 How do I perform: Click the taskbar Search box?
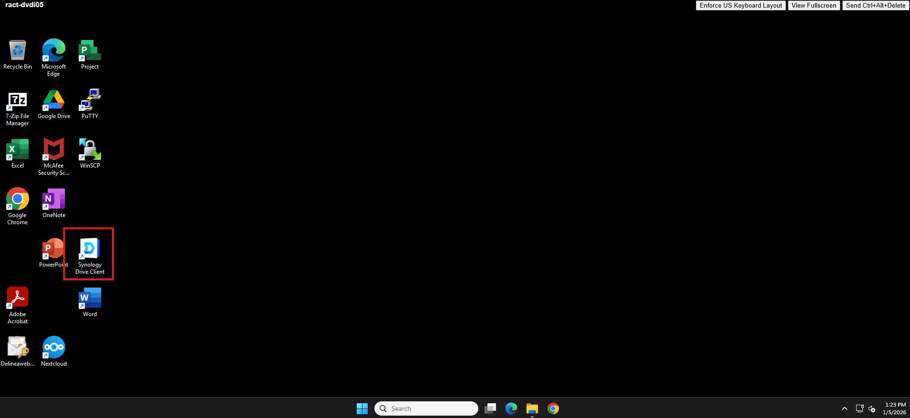click(x=426, y=408)
